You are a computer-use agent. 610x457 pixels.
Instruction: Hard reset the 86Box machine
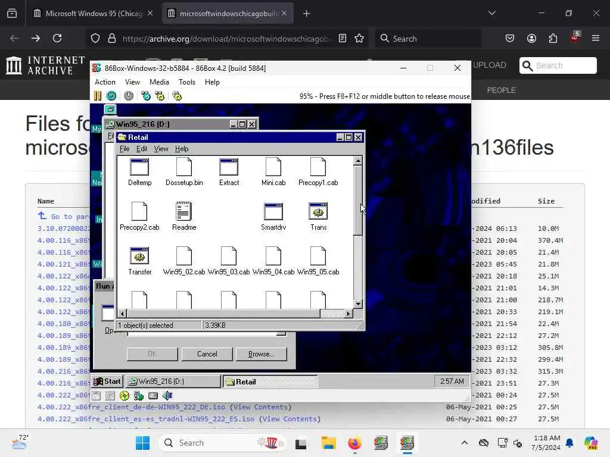(x=111, y=96)
